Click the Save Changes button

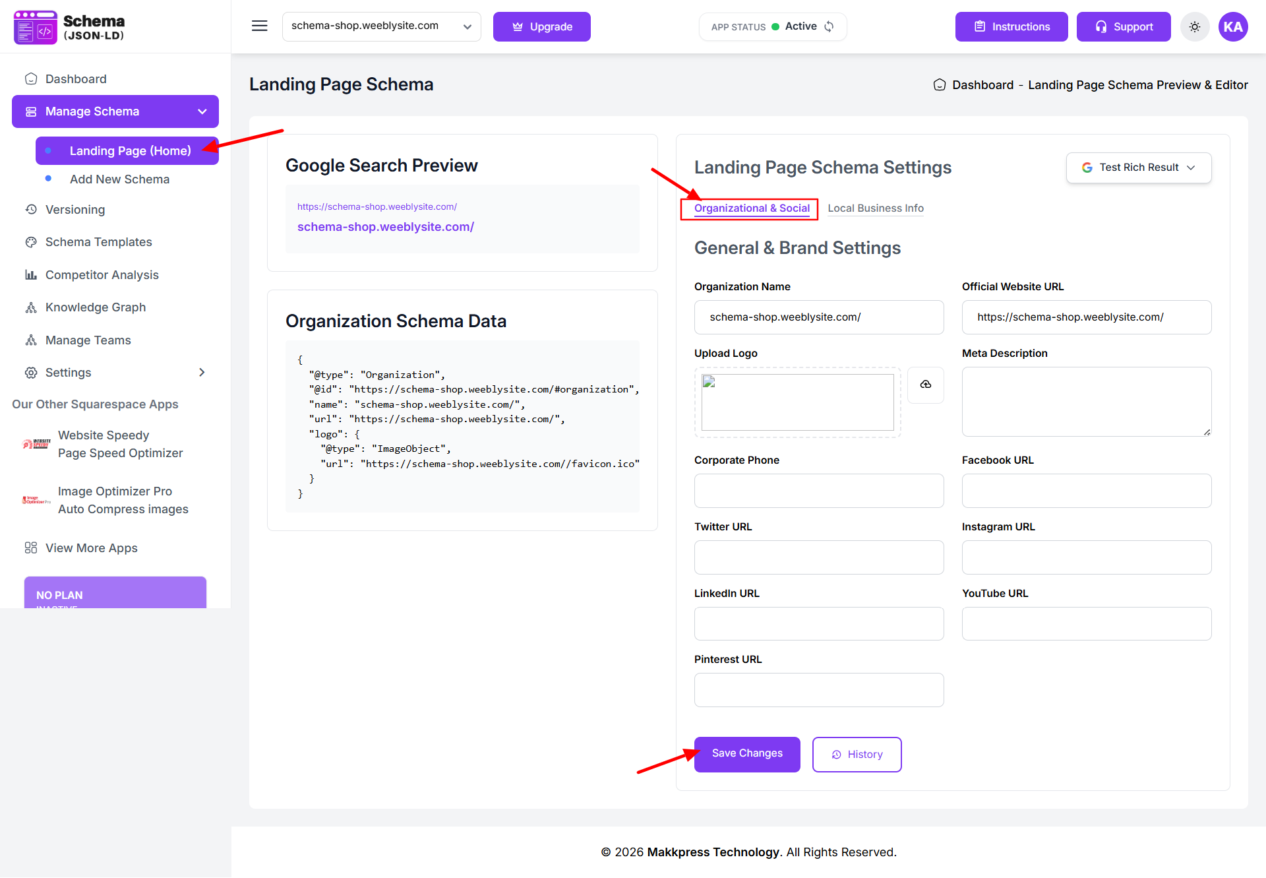[x=746, y=754]
